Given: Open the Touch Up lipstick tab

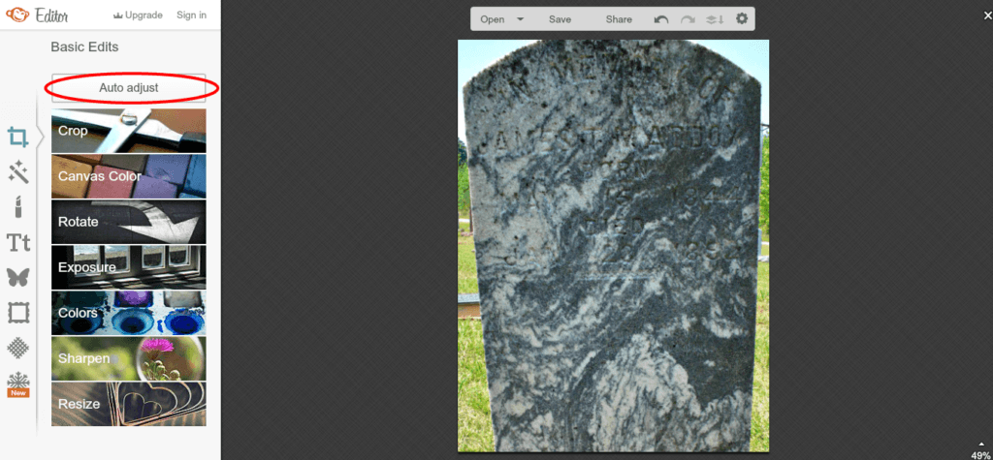Looking at the screenshot, I should tap(17, 206).
